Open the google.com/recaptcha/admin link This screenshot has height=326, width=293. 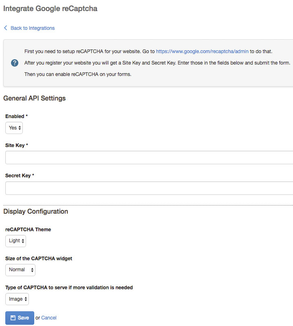202,51
